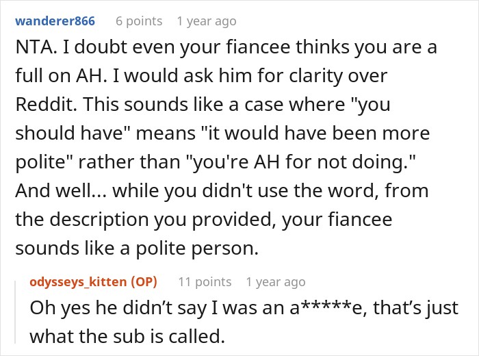Click the text 'Oh yes he didn't say'
This screenshot has height=356, width=479.
118,307
